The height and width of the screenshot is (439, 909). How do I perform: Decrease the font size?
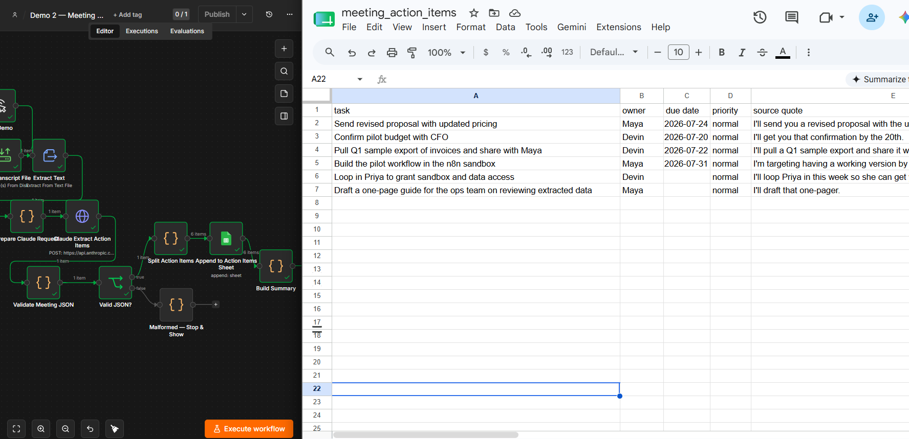coord(658,52)
